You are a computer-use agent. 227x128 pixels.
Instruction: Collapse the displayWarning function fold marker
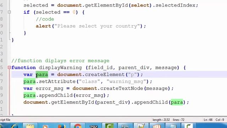pyautogui.click(x=9, y=68)
